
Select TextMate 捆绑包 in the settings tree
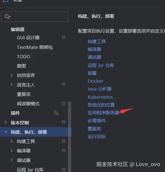coord(35,47)
